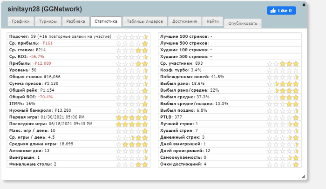Click the stars beside Коэф. турбо
The width and height of the screenshot is (326, 189).
(x=283, y=70)
